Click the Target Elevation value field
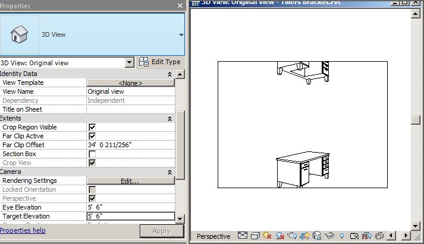Image resolution: width=424 pixels, height=244 pixels. pyautogui.click(x=131, y=216)
